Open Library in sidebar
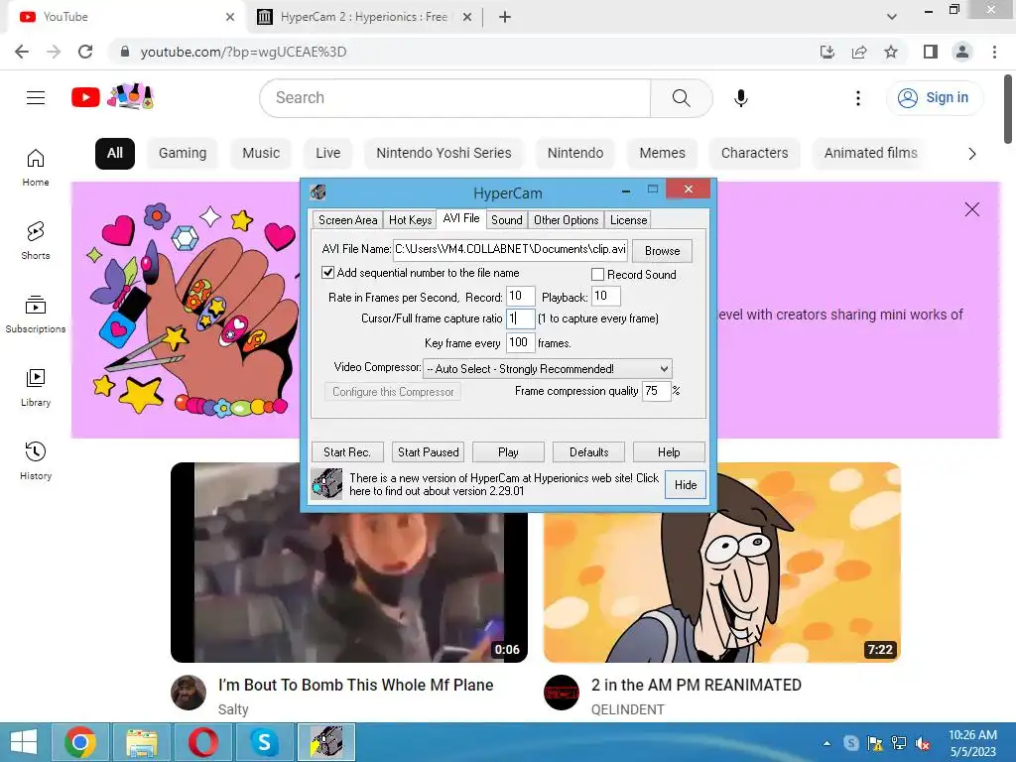 pyautogui.click(x=36, y=387)
